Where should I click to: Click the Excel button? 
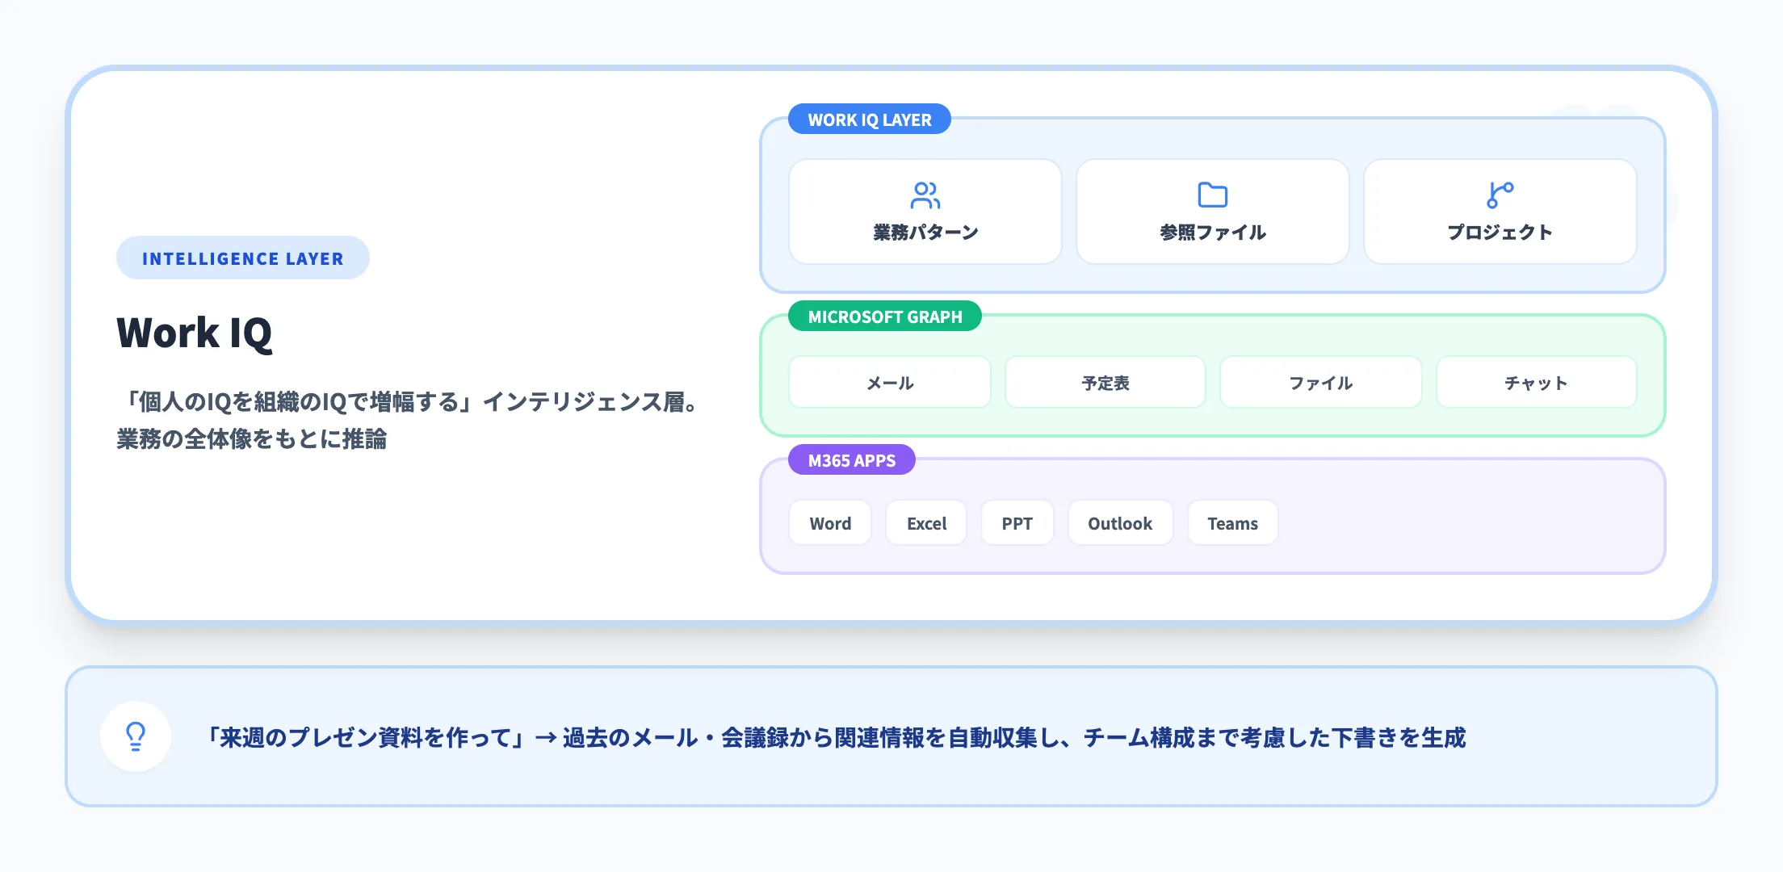(x=925, y=522)
